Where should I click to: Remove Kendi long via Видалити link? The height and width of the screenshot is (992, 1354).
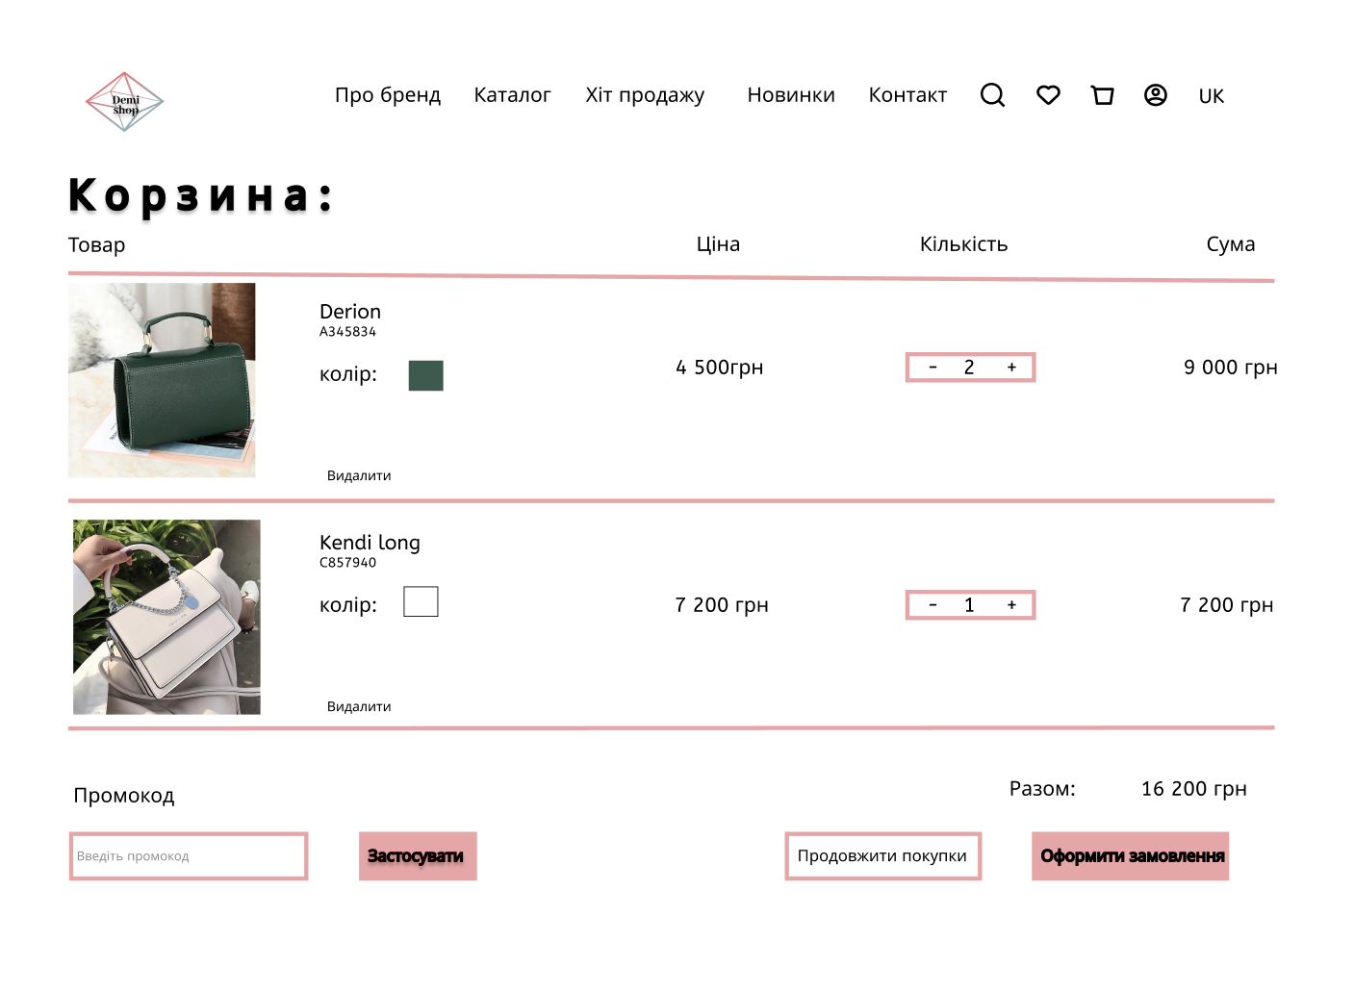click(359, 706)
